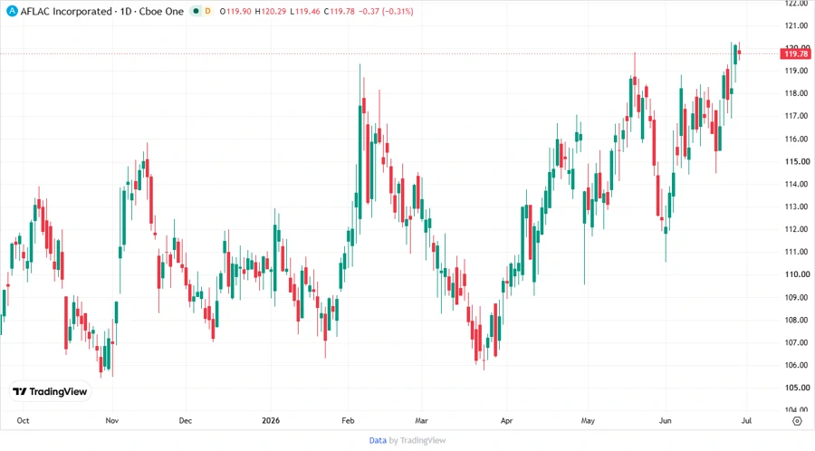Screen dimensions: 815x451
Task: Click the May date axis label
Action: point(588,420)
